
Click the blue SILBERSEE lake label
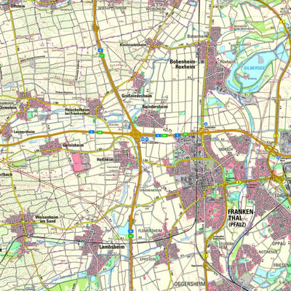point(254,68)
